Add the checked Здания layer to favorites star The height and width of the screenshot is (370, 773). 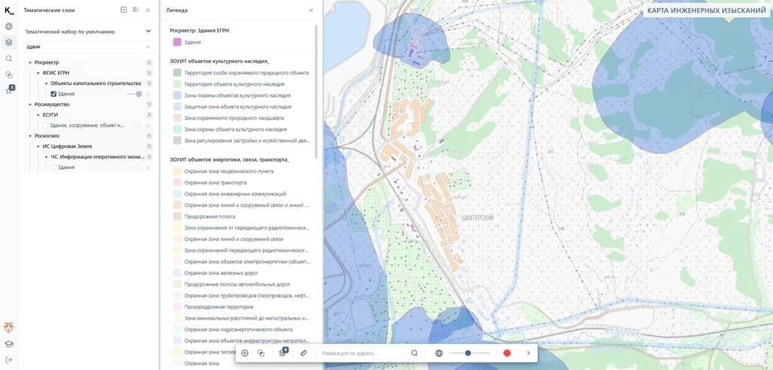point(148,94)
